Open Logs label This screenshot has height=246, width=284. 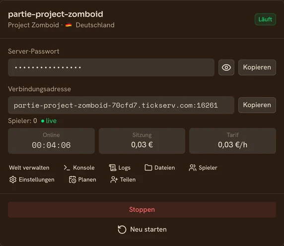click(124, 168)
